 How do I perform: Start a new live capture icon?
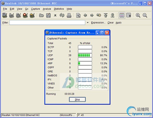tap(18, 15)
